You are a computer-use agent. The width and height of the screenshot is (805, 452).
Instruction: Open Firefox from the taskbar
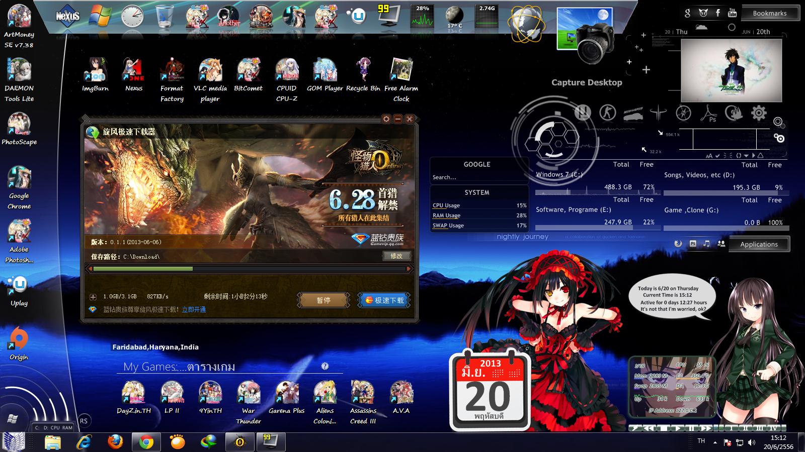[115, 442]
